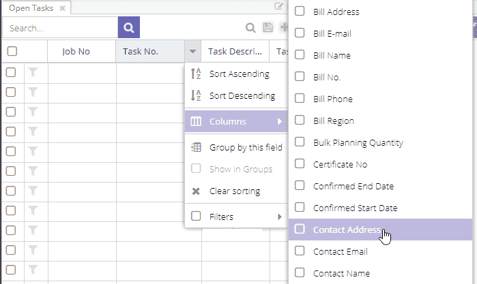Screen dimensions: 477x284
Task: Click the save floppy disk icon
Action: point(268,27)
